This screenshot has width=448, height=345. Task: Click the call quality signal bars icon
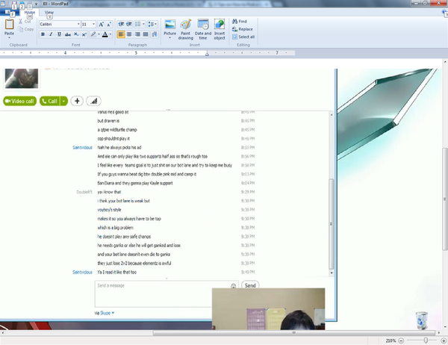[93, 101]
